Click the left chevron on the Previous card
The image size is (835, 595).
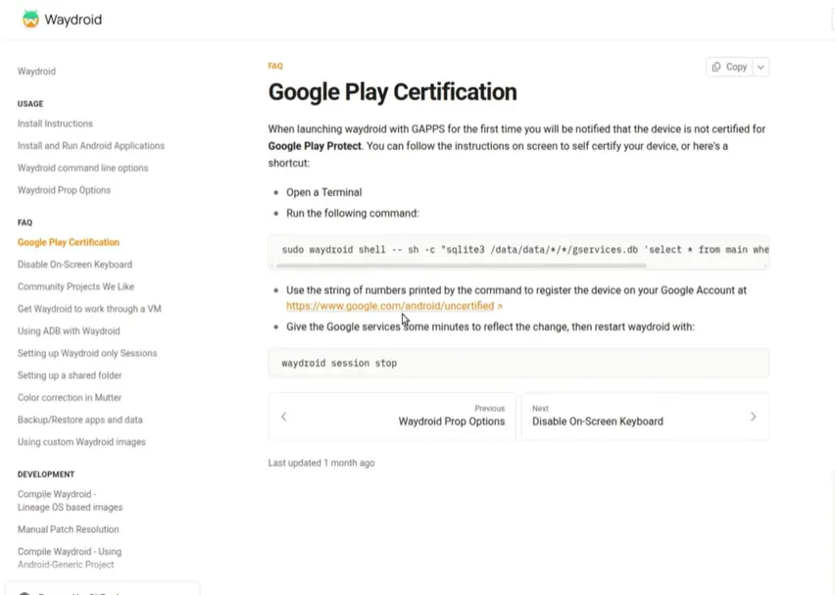284,416
